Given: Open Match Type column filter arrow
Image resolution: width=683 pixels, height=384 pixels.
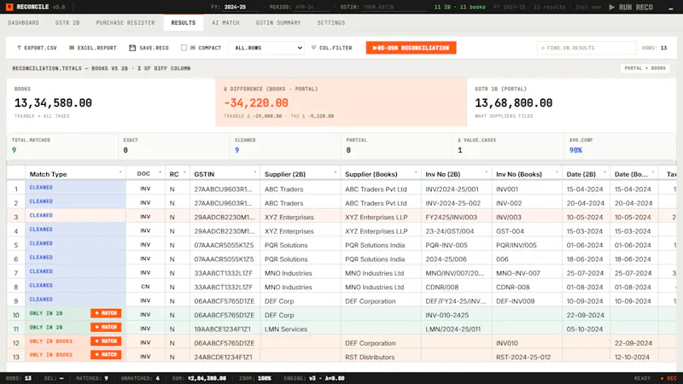Looking at the screenshot, I should click(x=120, y=173).
